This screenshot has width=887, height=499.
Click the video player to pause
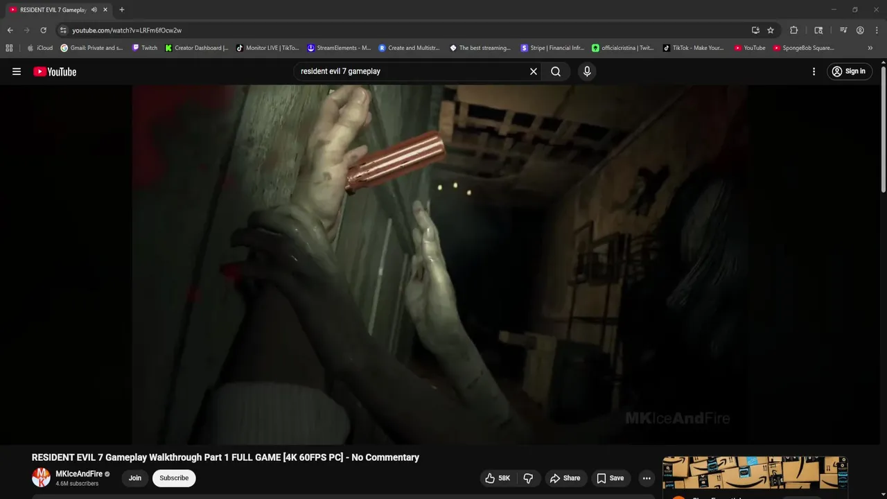tap(439, 264)
